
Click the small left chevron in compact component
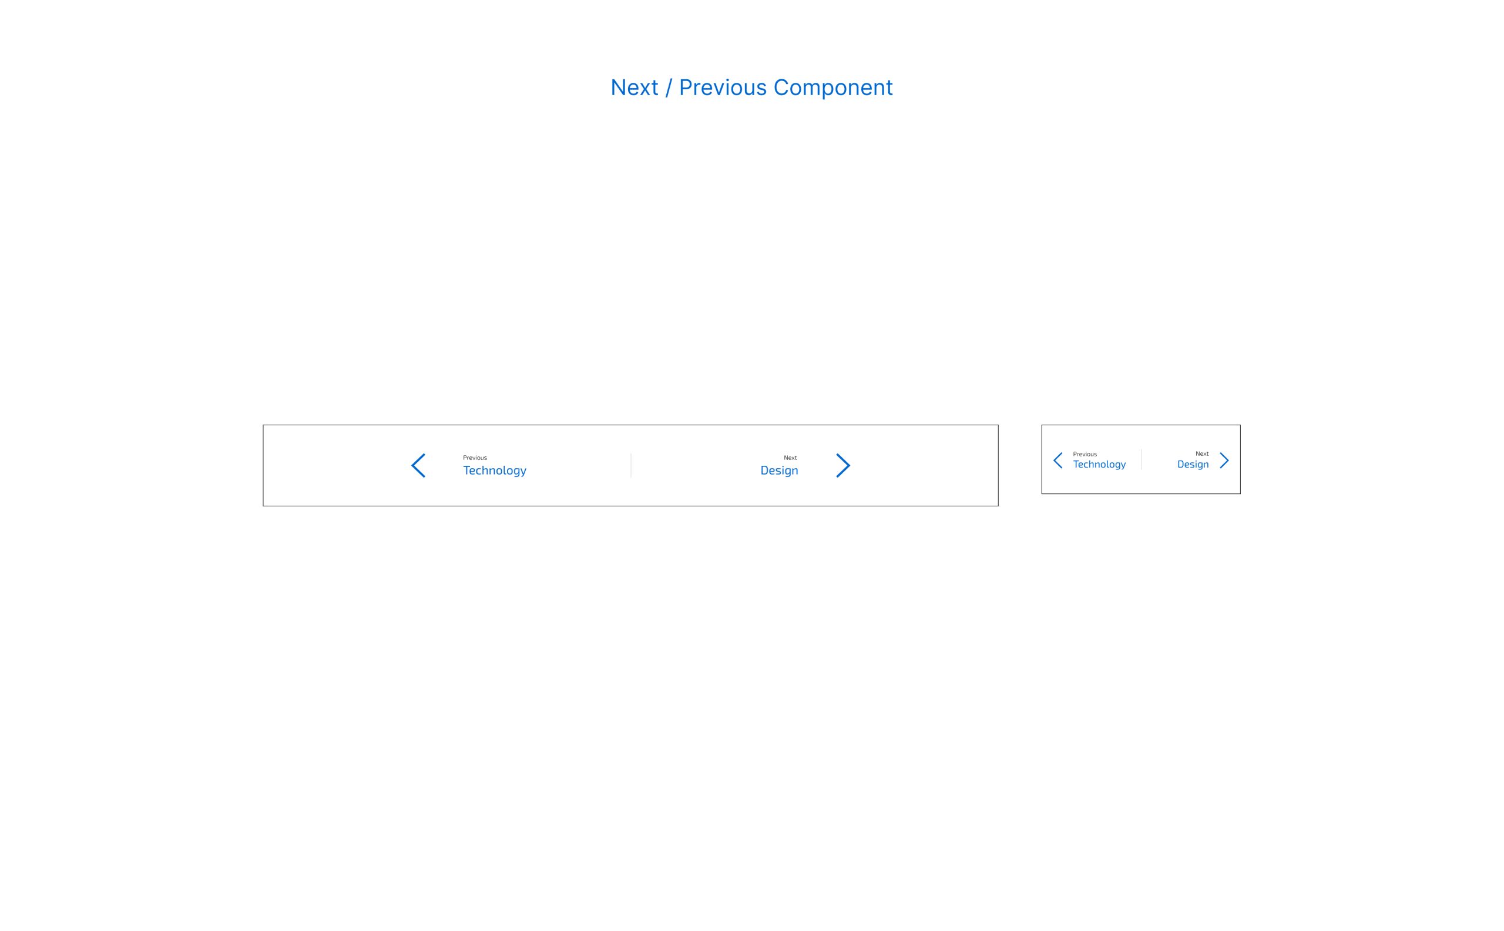(x=1057, y=461)
